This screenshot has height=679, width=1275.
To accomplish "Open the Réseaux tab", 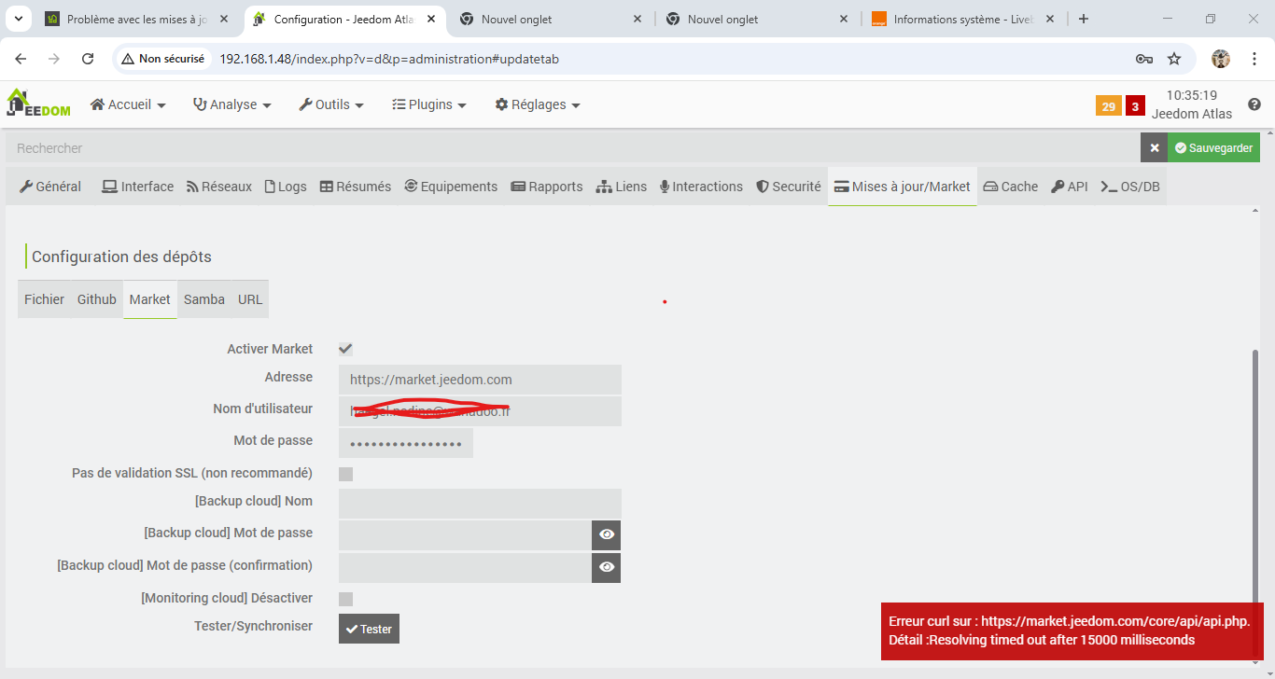I will [219, 187].
